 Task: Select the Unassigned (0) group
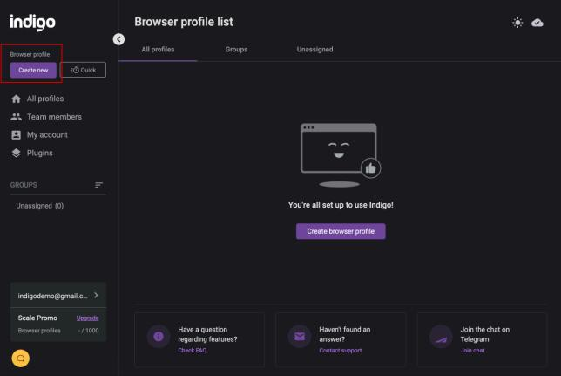click(39, 206)
